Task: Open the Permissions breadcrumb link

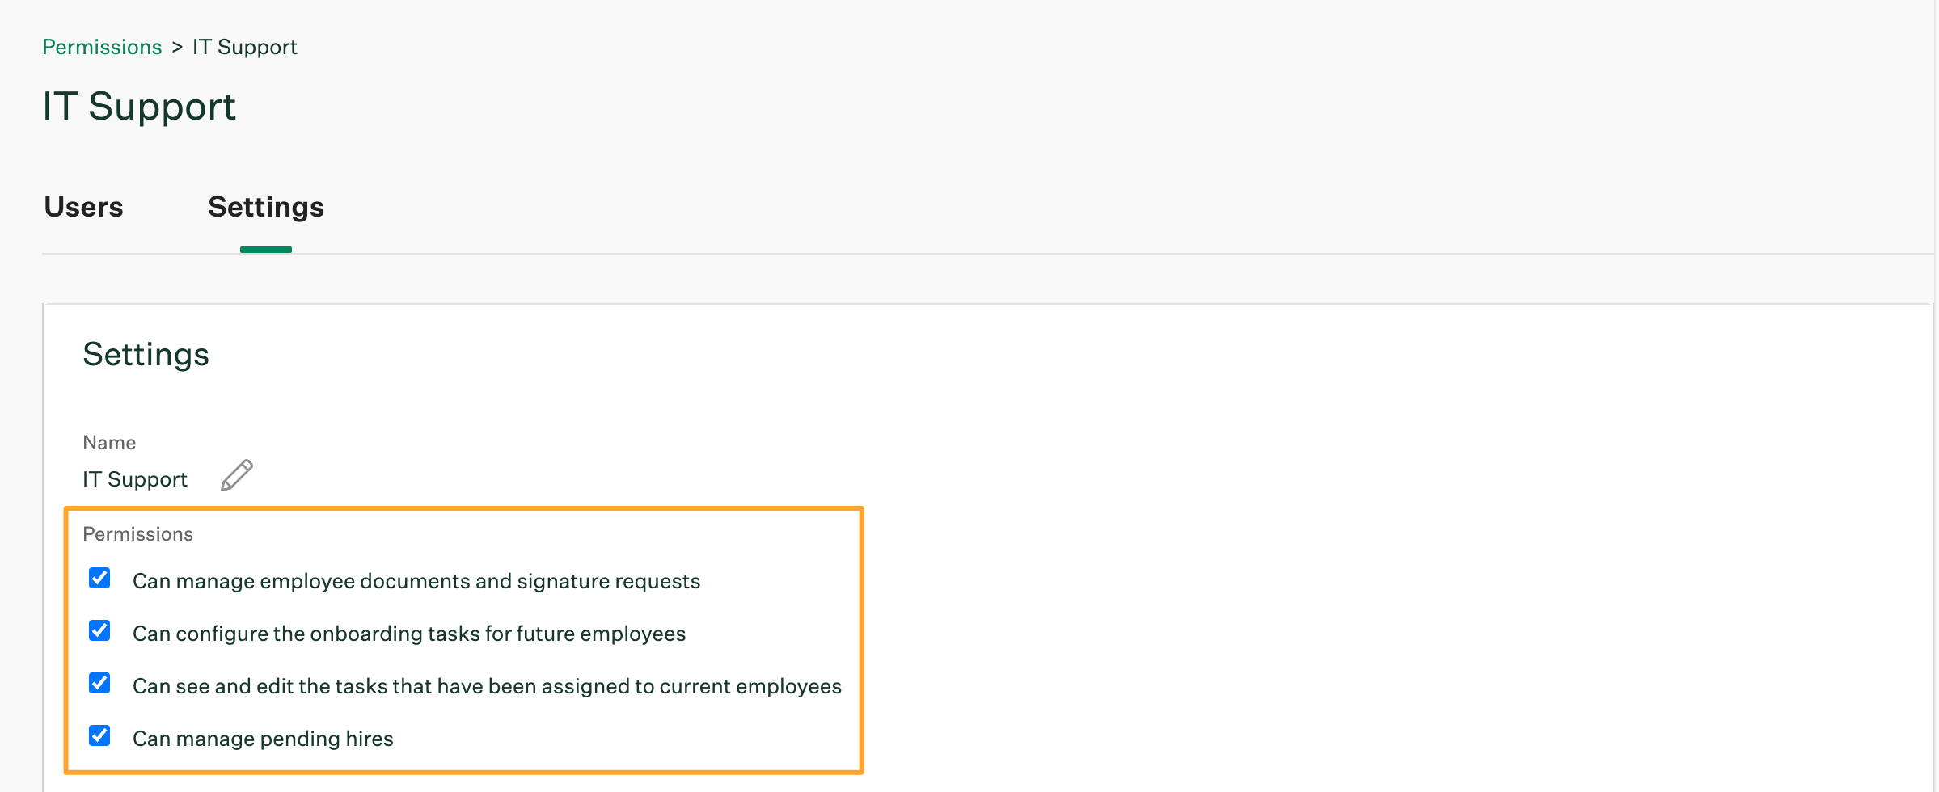Action: [102, 46]
